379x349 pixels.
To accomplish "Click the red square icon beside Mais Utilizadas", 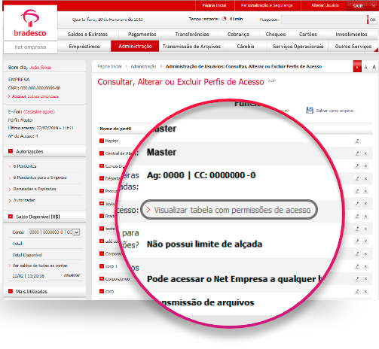I will click(11, 291).
